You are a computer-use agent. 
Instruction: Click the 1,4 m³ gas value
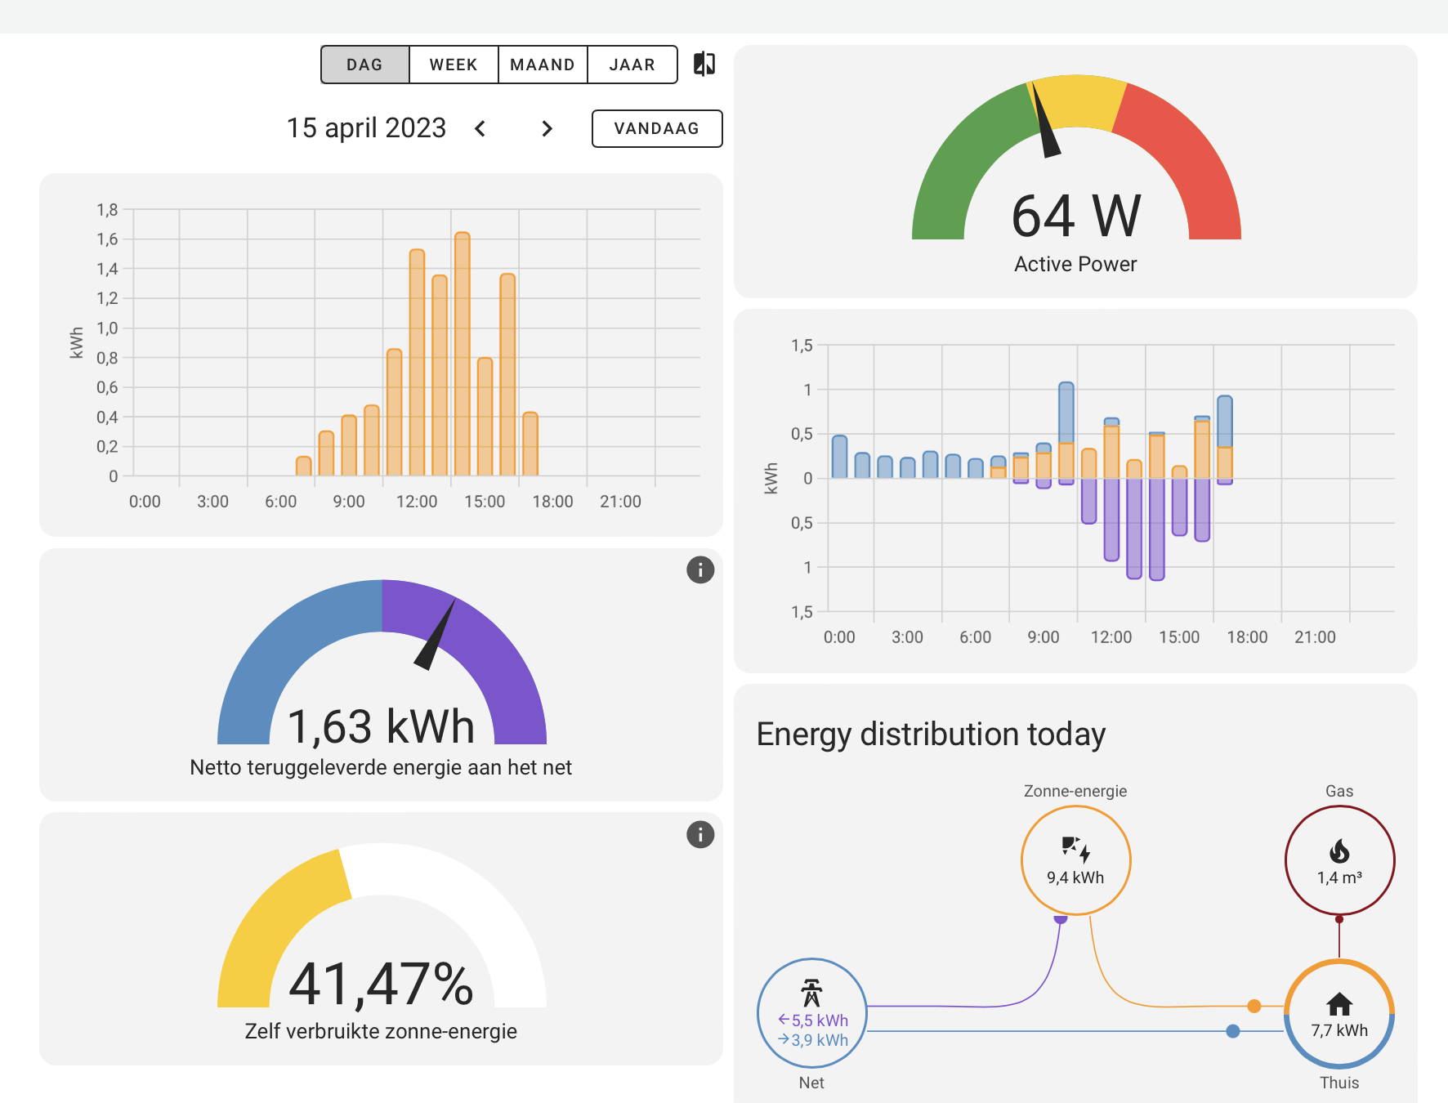point(1339,877)
